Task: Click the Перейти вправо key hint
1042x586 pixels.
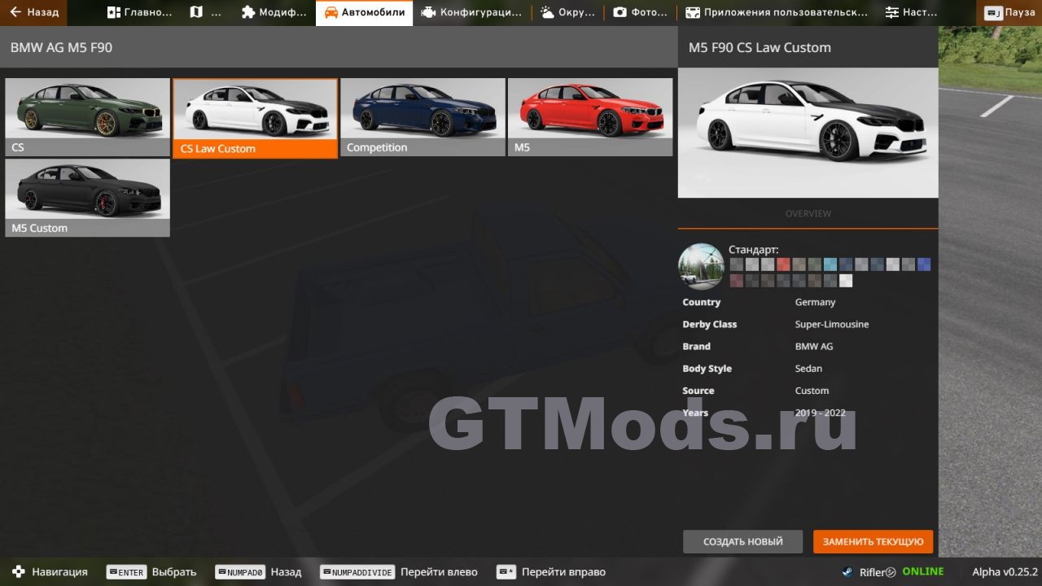Action: click(x=551, y=572)
